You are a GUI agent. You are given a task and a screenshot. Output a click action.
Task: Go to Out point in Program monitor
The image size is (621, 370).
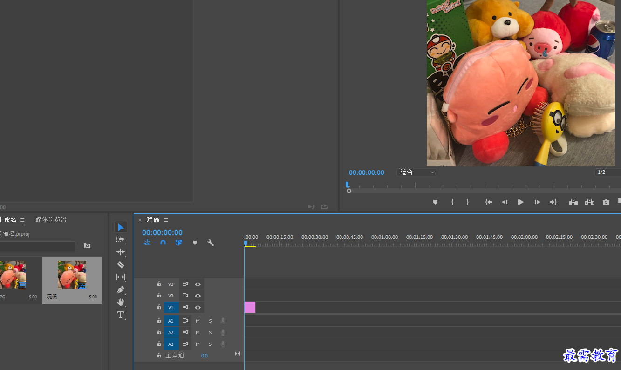(x=553, y=202)
